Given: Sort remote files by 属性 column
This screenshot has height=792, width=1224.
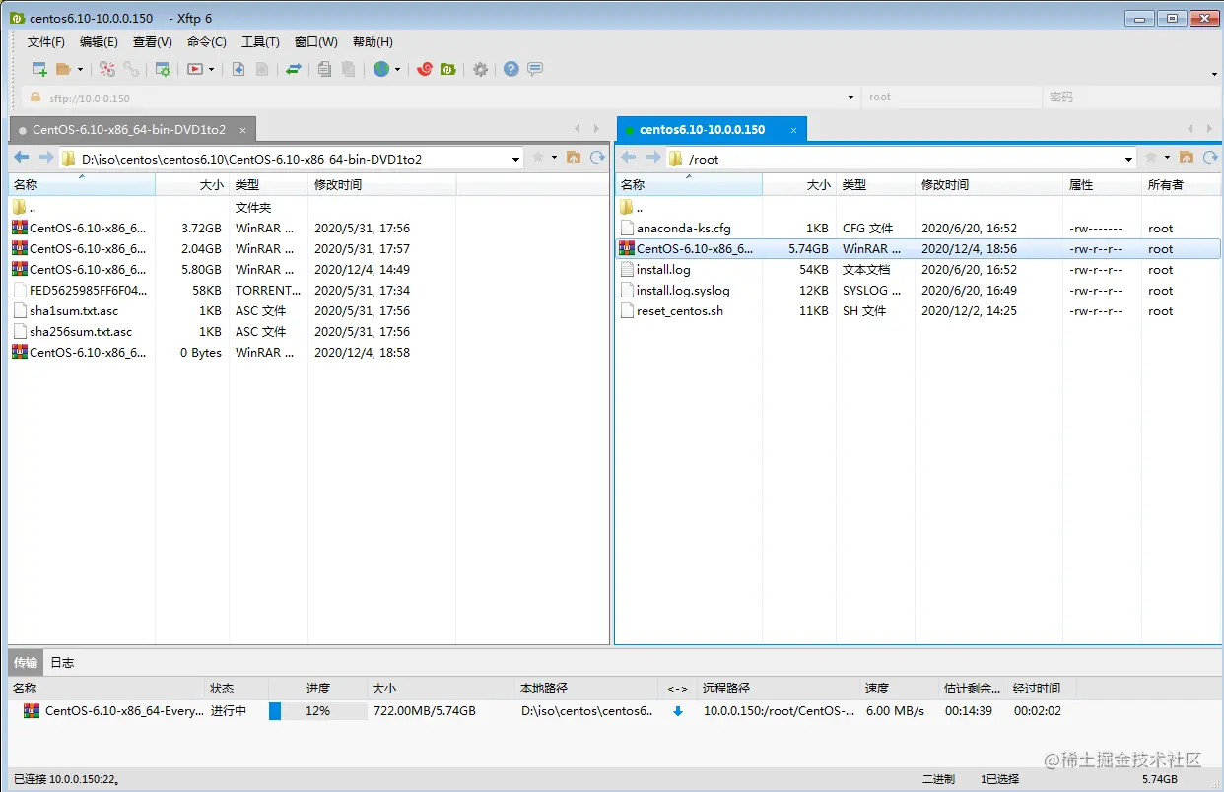Looking at the screenshot, I should tap(1102, 185).
